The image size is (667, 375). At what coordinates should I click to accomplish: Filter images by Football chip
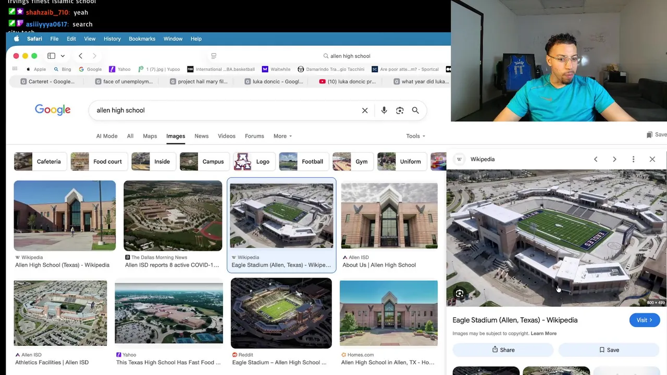point(304,161)
